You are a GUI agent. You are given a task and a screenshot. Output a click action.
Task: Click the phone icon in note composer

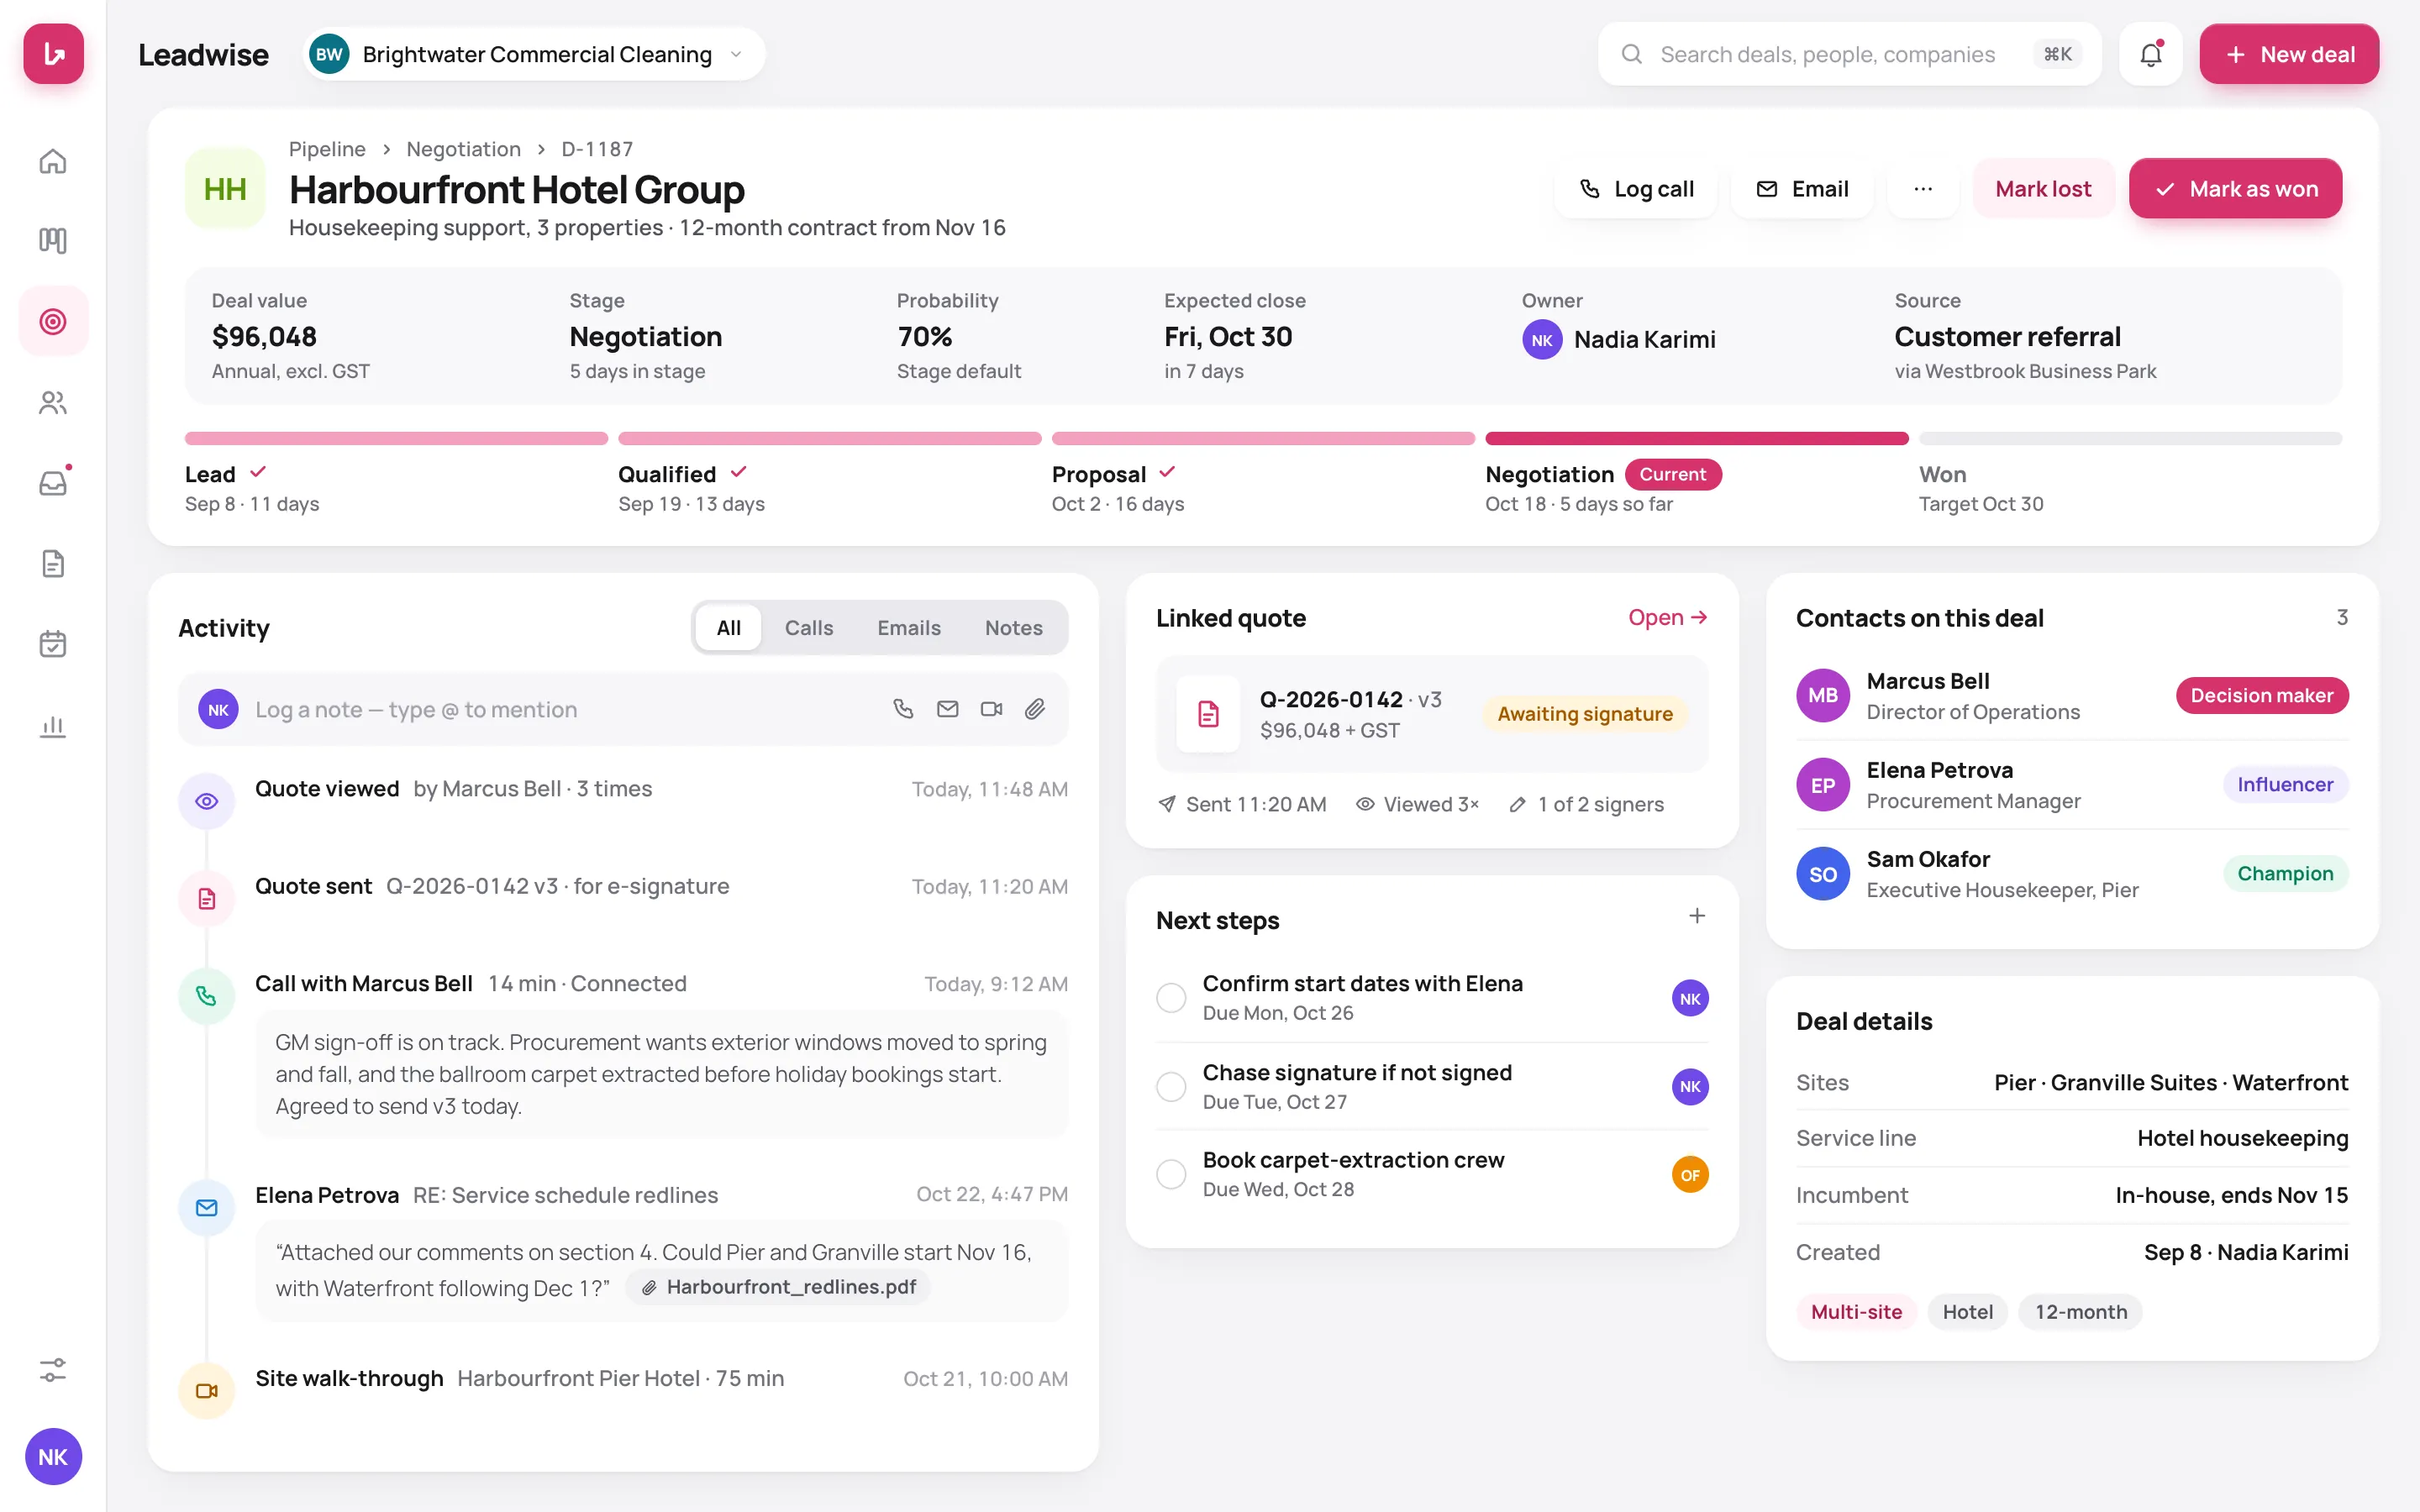[x=903, y=709]
